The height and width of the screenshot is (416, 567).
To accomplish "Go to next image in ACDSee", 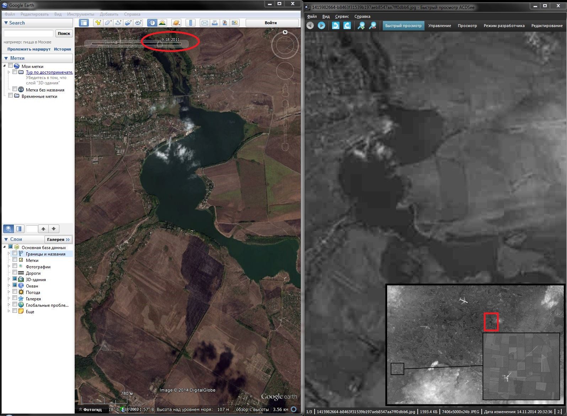I will [321, 26].
